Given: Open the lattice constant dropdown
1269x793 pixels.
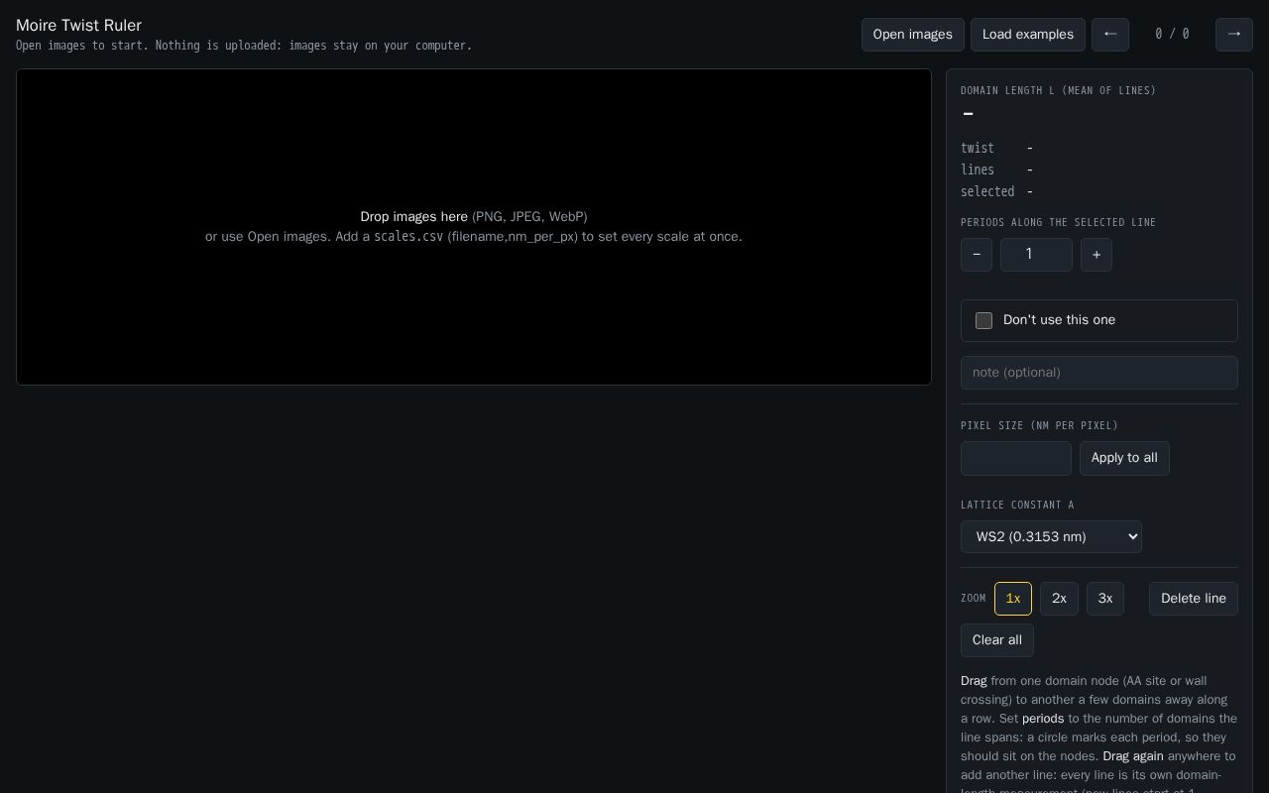Looking at the screenshot, I should [x=1051, y=537].
